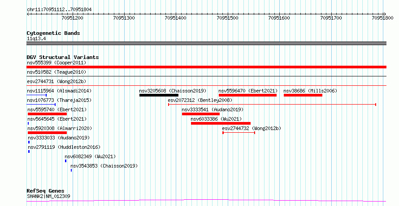
Task: Select the red bar under nsv6033386
Action: [221, 123]
